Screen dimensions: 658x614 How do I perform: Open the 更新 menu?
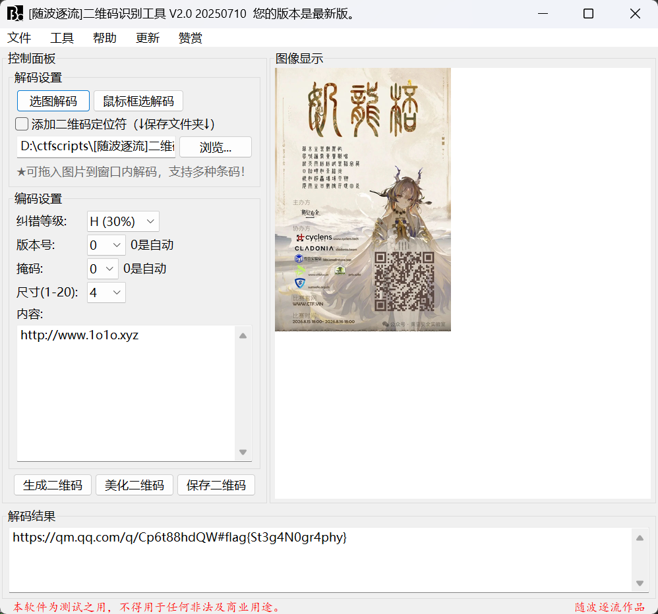coord(148,38)
